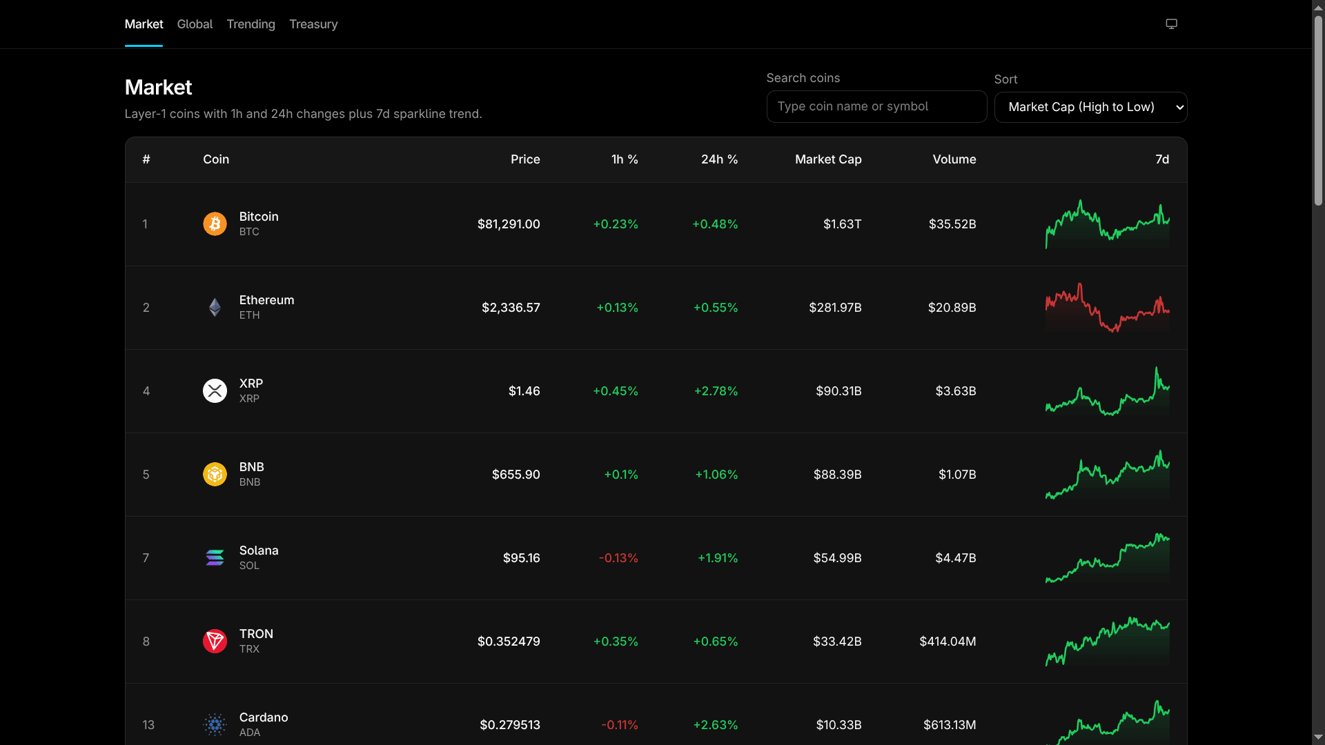
Task: Click Solana 1h change -0.13%
Action: click(x=618, y=558)
